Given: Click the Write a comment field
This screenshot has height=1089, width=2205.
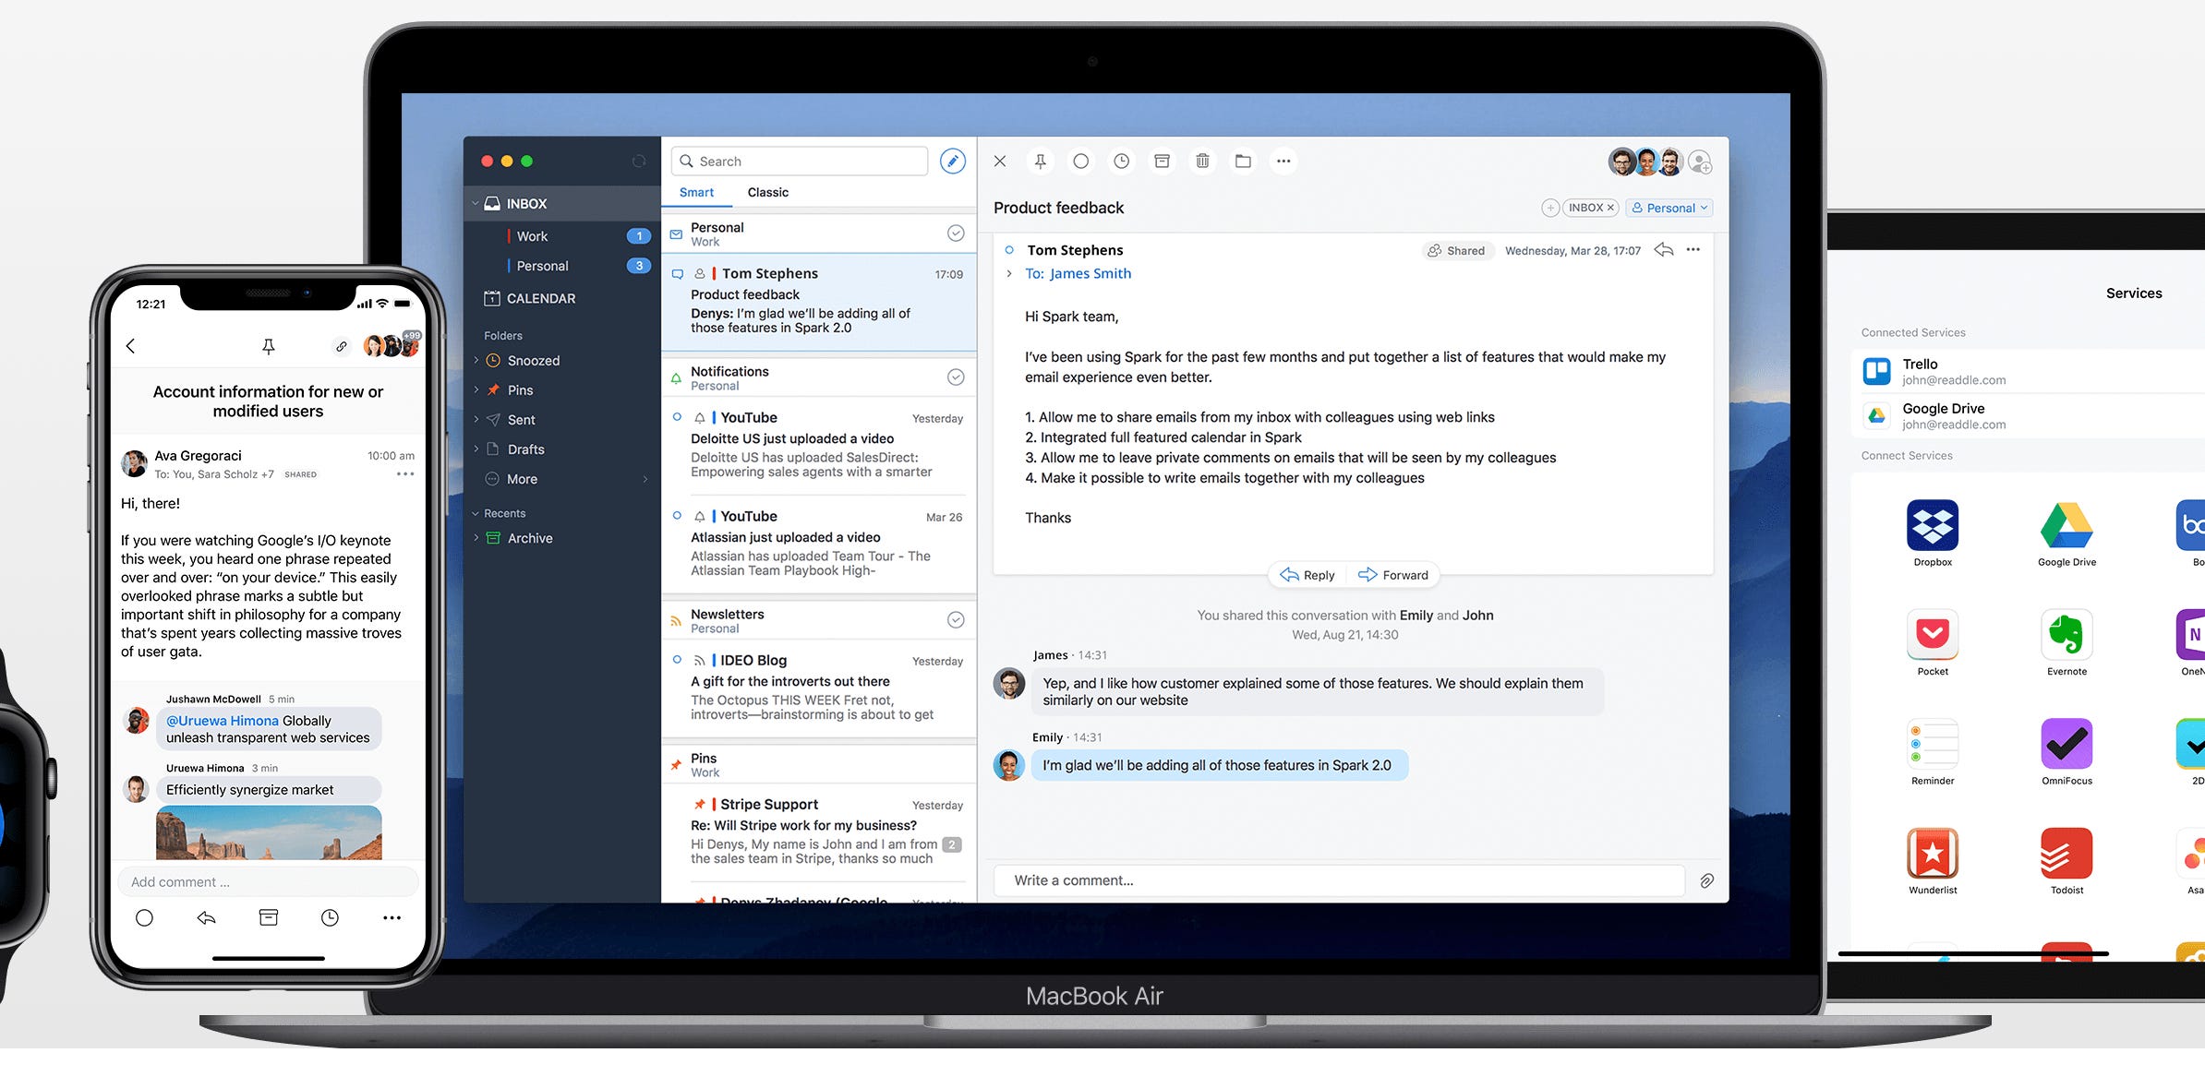Looking at the screenshot, I should coord(1339,880).
